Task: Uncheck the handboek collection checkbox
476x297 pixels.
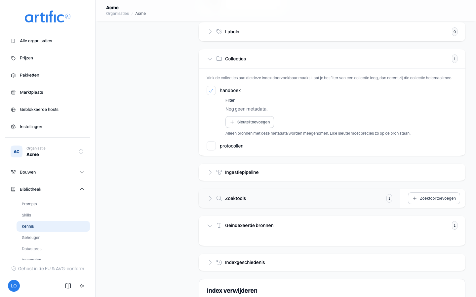Action: tap(211, 90)
